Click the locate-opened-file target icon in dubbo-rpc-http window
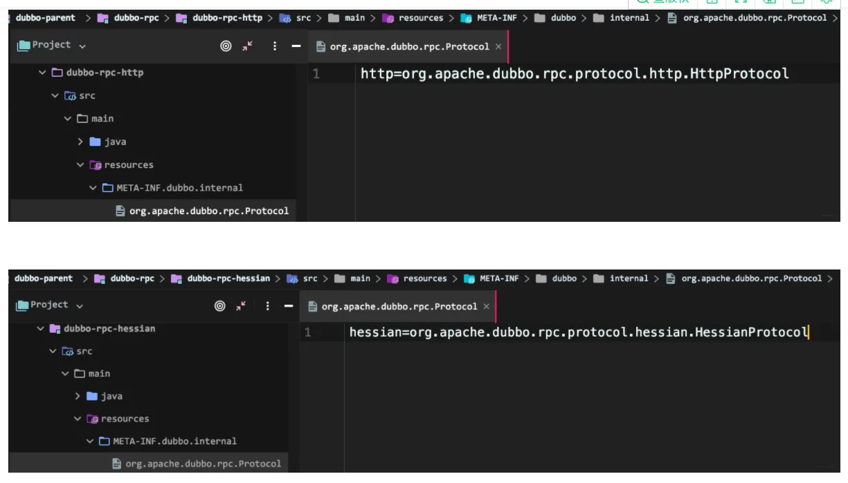Image resolution: width=848 pixels, height=483 pixels. pyautogui.click(x=226, y=46)
